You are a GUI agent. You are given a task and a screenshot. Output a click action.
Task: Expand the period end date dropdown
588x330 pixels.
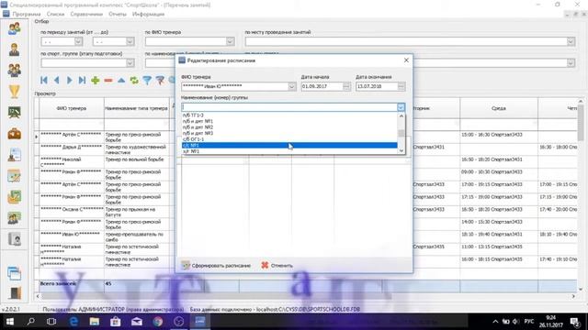[x=130, y=41]
